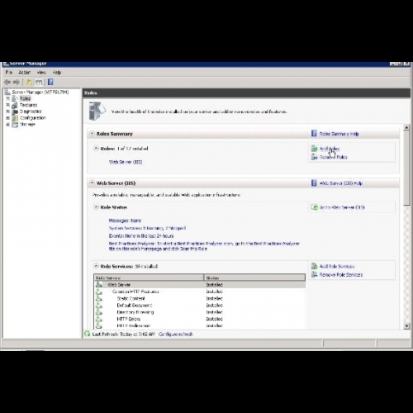Expand the Features tree node

[x=7, y=105]
